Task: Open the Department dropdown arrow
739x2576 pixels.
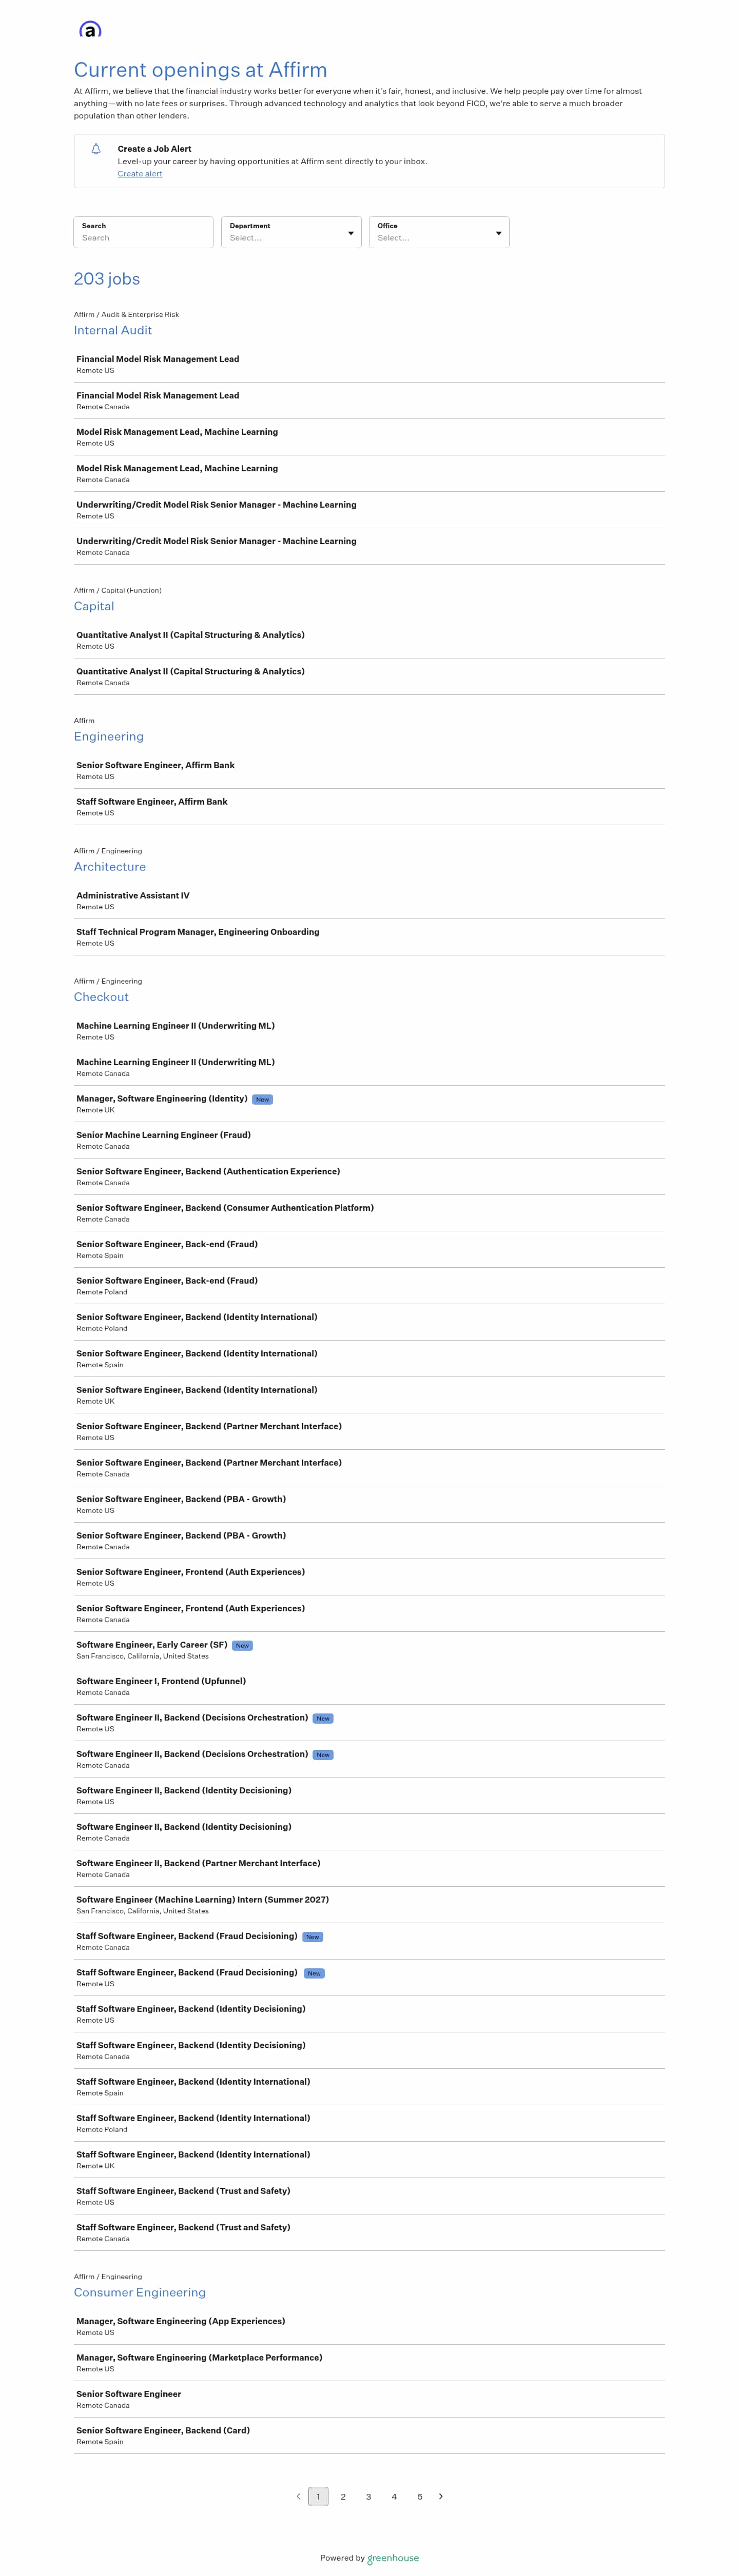Action: click(x=351, y=233)
